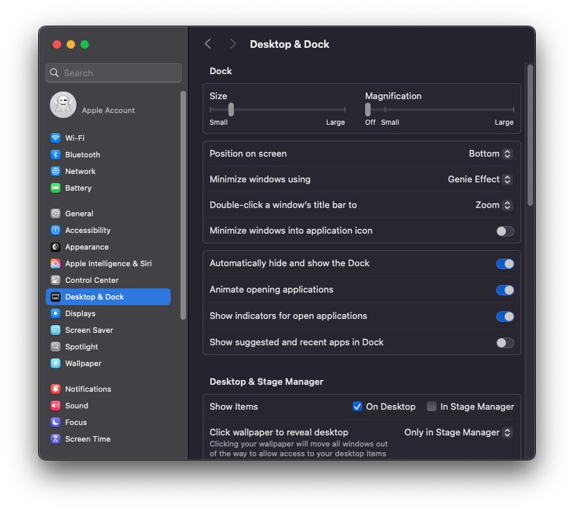Select Appearance in the sidebar
The width and height of the screenshot is (574, 511).
[108, 247]
